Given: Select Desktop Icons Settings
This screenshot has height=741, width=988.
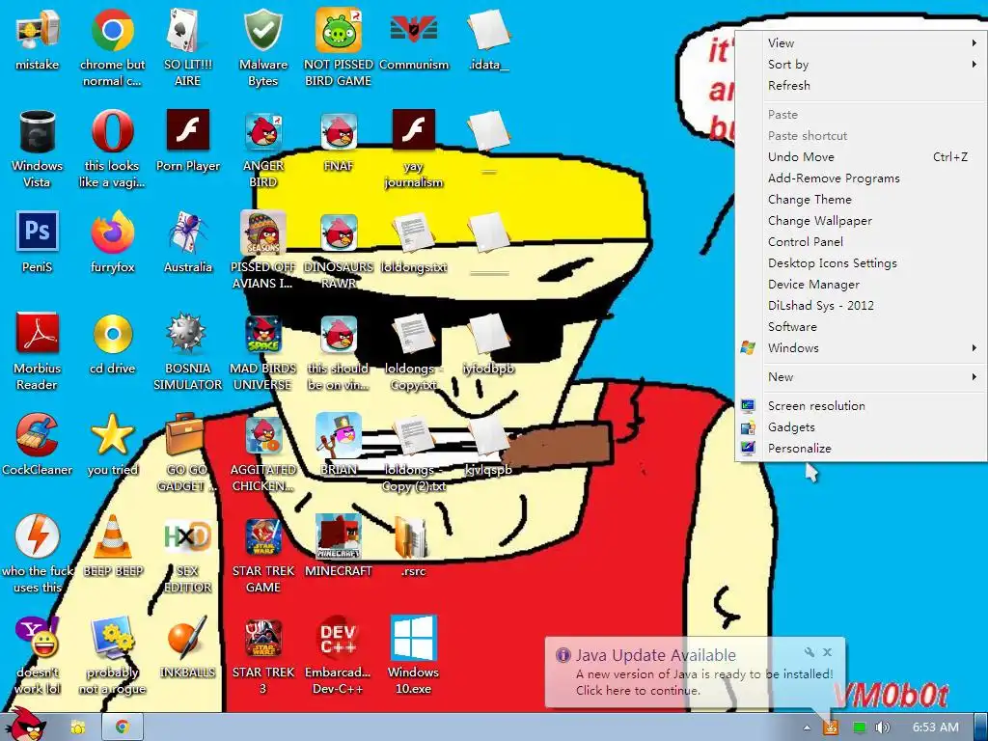Looking at the screenshot, I should pos(861,263).
